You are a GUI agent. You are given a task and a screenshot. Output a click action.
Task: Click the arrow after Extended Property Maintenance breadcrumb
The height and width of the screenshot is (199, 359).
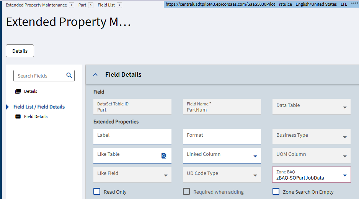pyautogui.click(x=72, y=5)
